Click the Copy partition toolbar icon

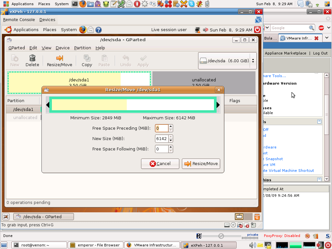(x=87, y=61)
